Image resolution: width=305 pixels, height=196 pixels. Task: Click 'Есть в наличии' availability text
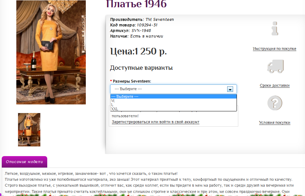click(147, 36)
